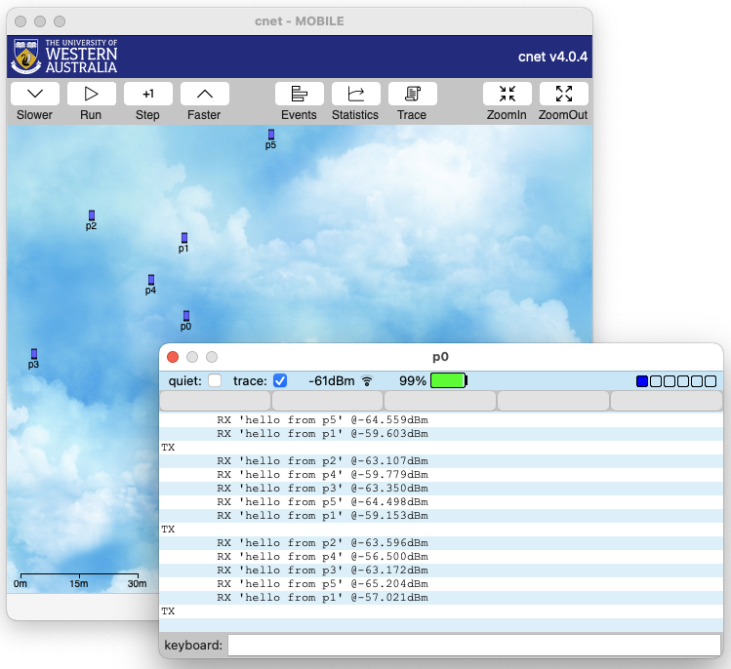Screen dimensions: 731x669
Task: Select mobile node p5 on the map
Action: coord(271,135)
